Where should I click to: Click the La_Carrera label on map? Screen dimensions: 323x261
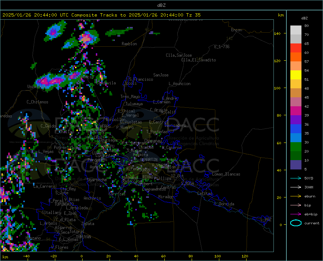pyautogui.click(x=44, y=186)
